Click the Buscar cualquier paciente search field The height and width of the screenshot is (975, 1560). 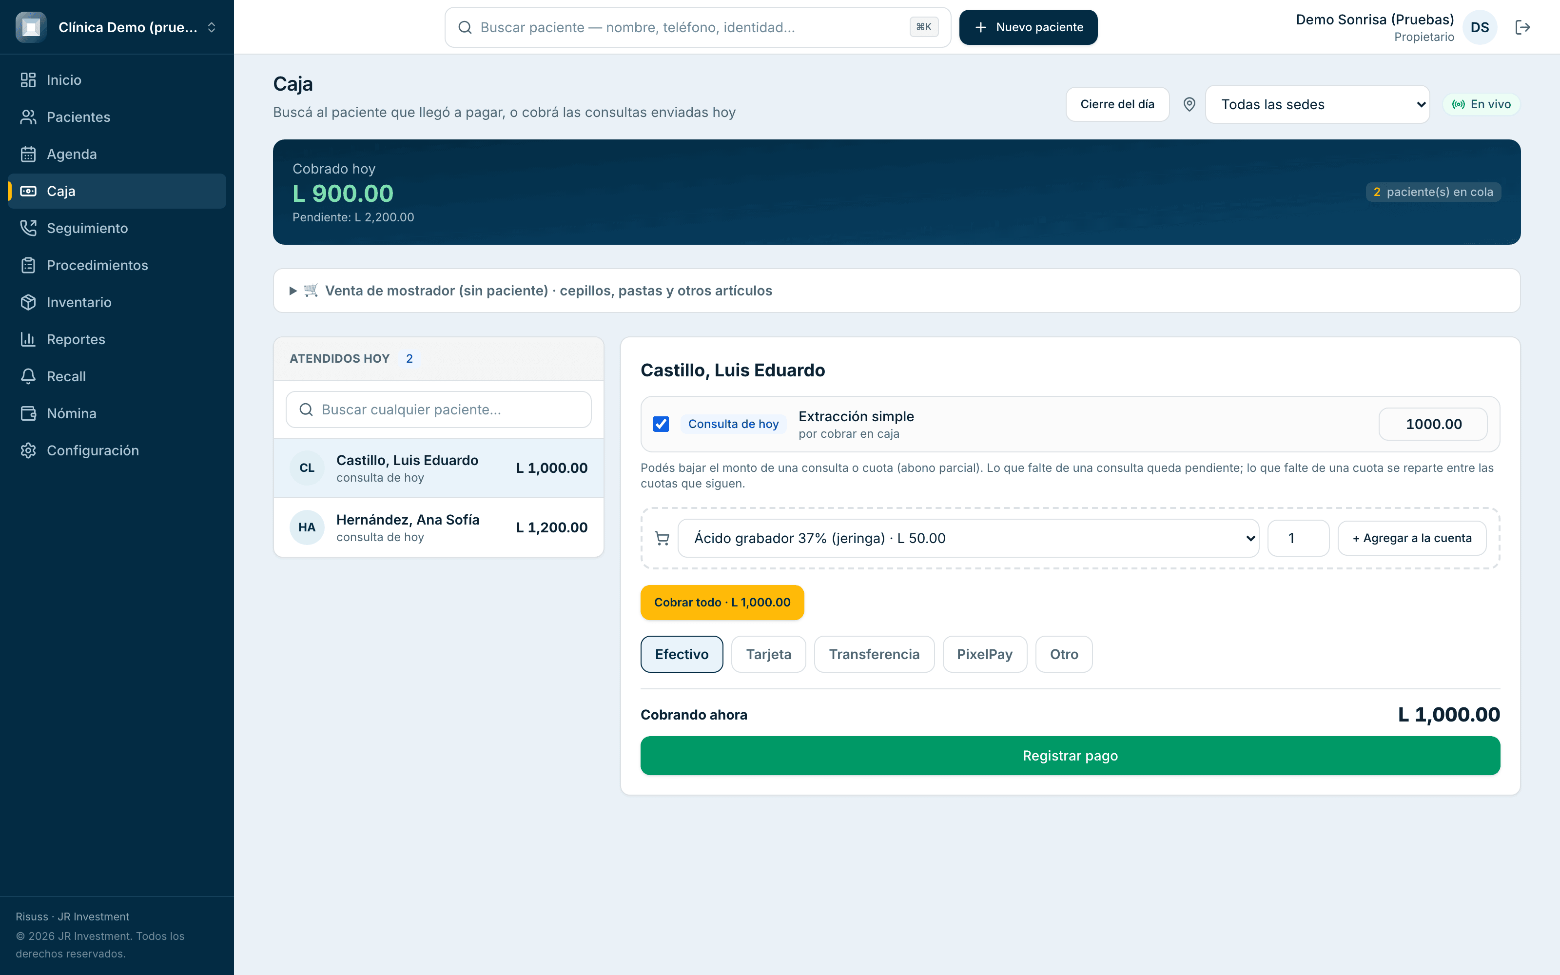pos(438,409)
